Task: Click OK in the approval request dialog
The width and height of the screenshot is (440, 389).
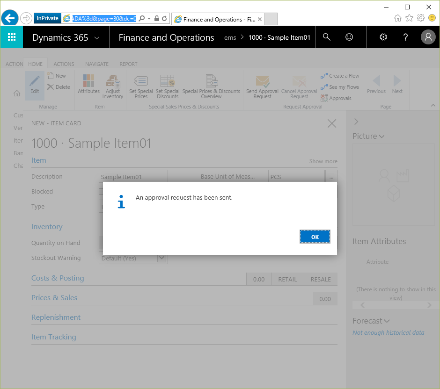Action: (x=315, y=237)
